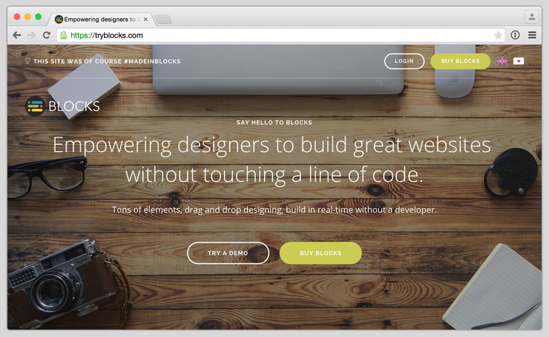Viewport: 549px width, 337px height.
Task: Click the TRY A DEMO button
Action: (x=228, y=253)
